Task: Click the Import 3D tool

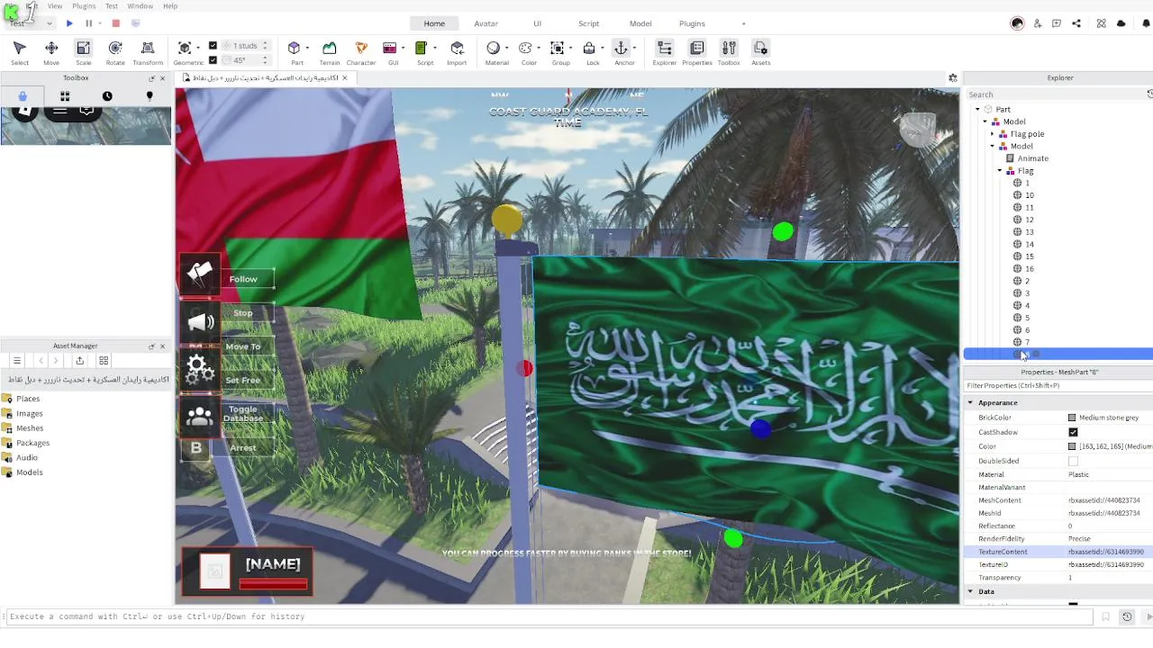Action: 457,53
